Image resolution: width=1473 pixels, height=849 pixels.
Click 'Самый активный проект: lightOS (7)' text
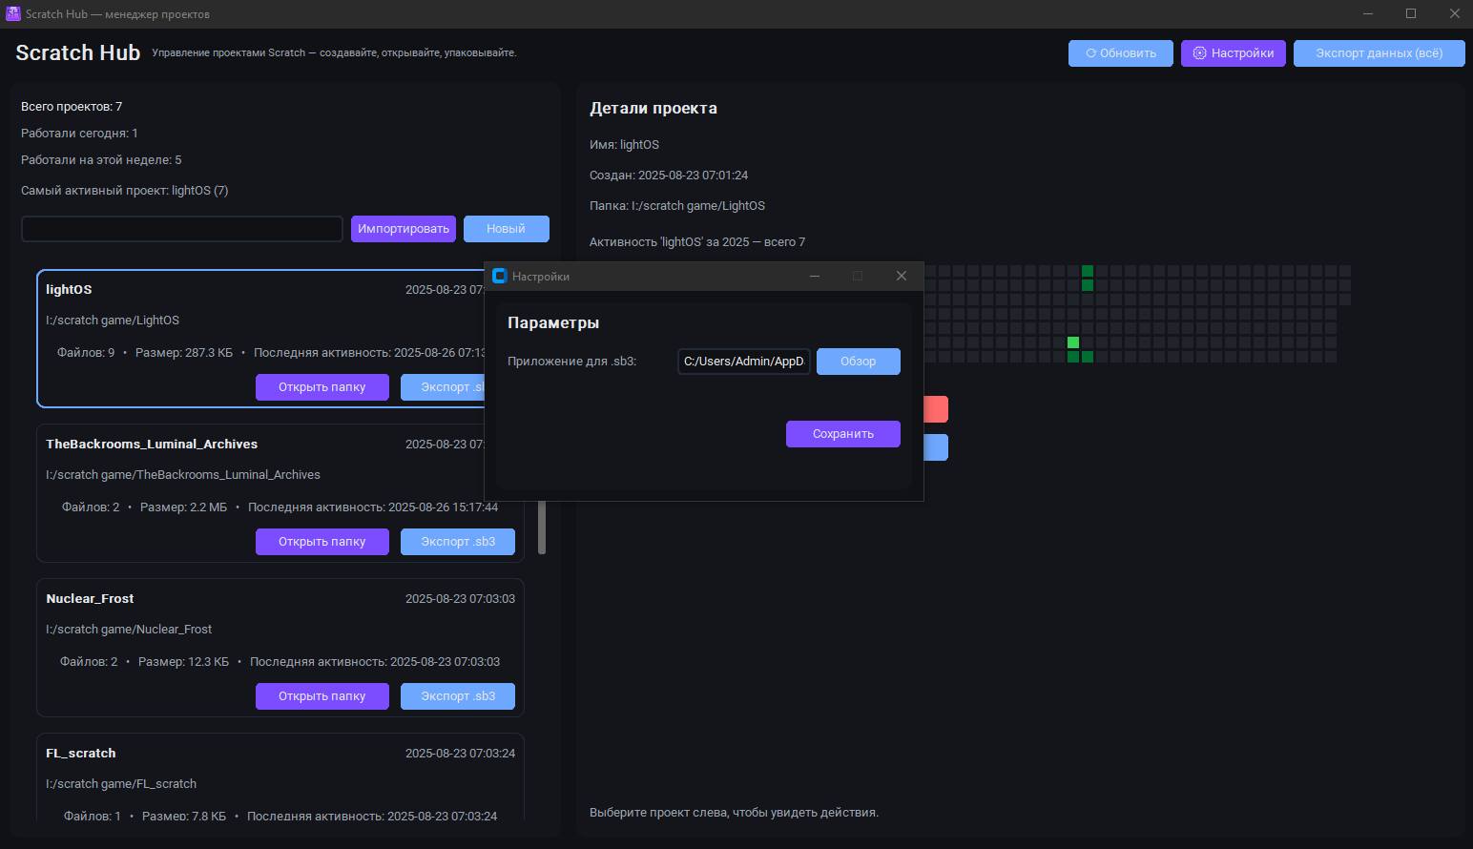point(125,191)
